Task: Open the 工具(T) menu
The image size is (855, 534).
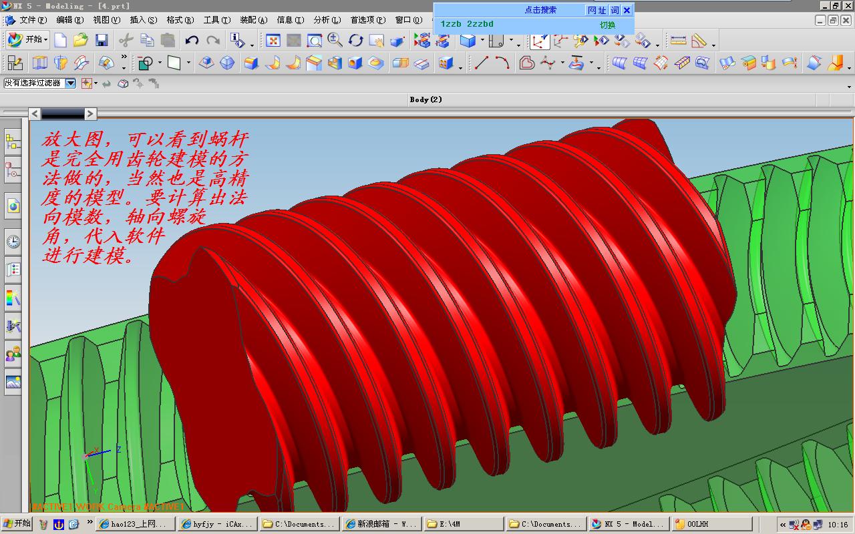Action: click(x=216, y=20)
